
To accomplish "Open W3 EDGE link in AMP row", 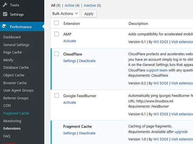I will [x=161, y=42].
